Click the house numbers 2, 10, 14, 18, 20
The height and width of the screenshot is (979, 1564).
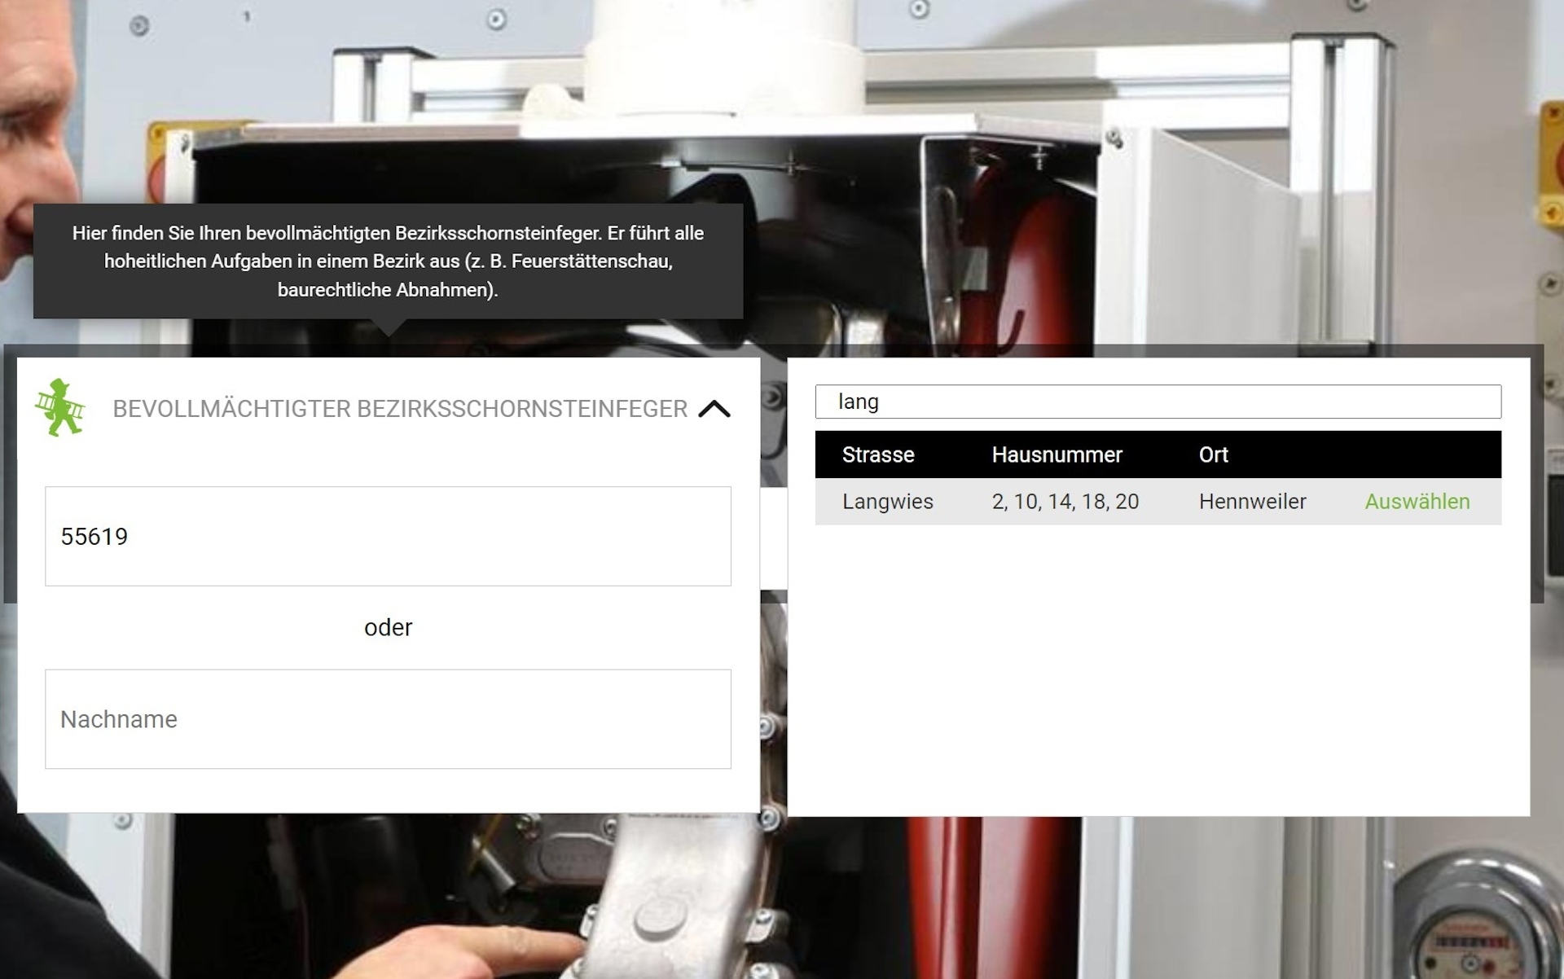[1065, 502]
